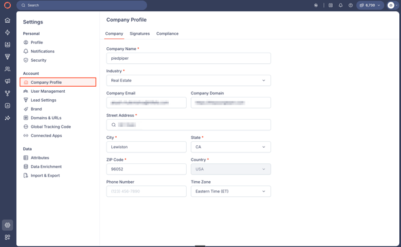Click the settings gear icon in sidebar
This screenshot has height=247, width=401.
[x=8, y=225]
